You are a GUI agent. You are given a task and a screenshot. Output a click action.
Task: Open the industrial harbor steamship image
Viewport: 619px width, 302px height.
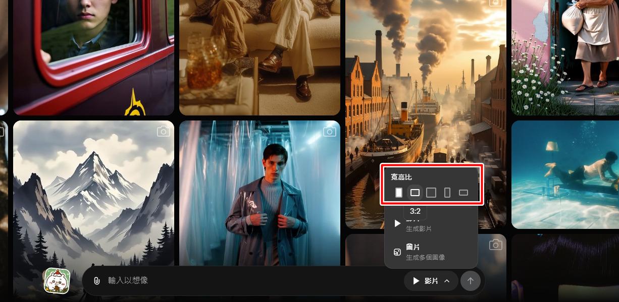tap(425, 91)
